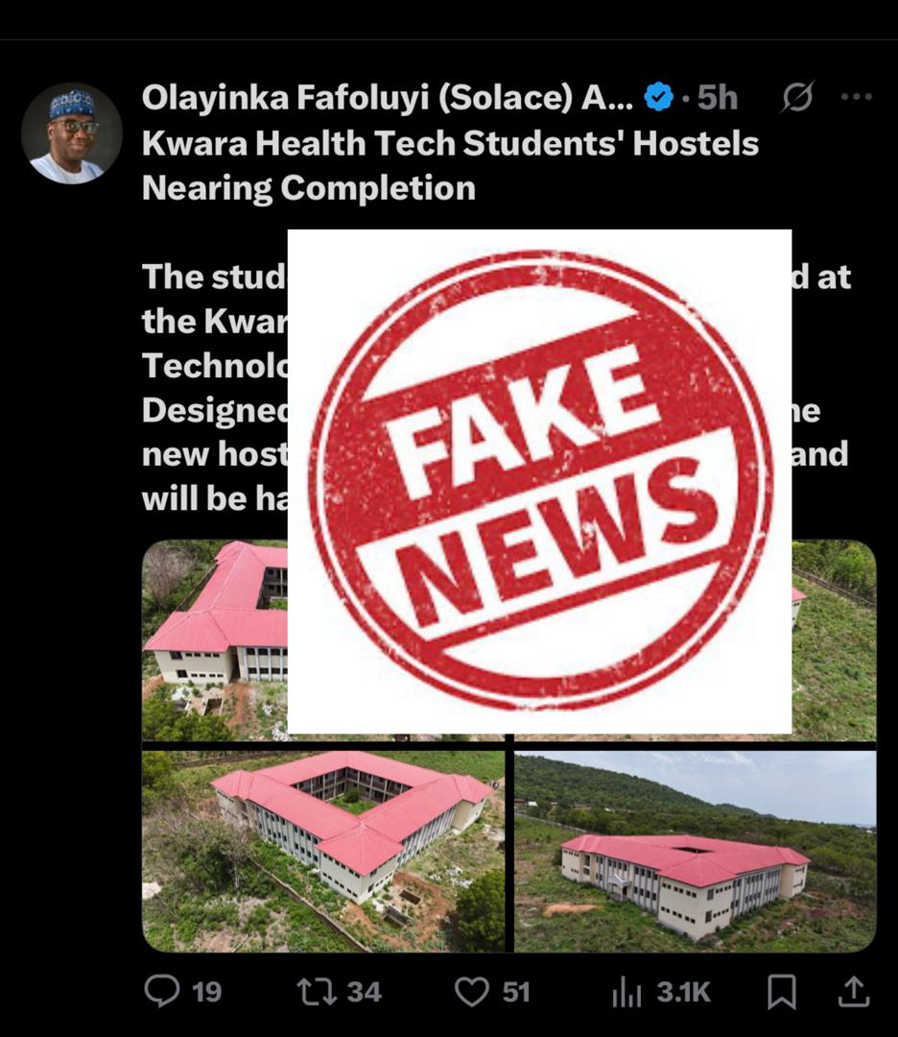Click the headline 'Kwara Health Tech Students' Hostels'
Screen dimensions: 898x1037
450,143
